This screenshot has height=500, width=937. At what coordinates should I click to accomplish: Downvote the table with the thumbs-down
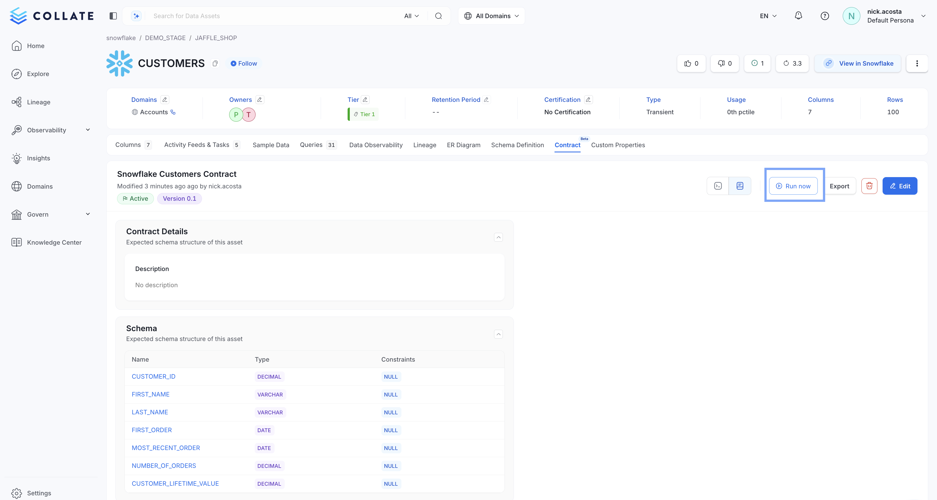click(x=724, y=63)
